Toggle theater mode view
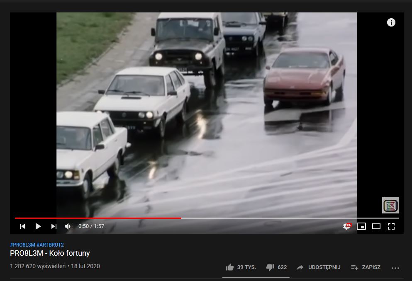 click(376, 226)
